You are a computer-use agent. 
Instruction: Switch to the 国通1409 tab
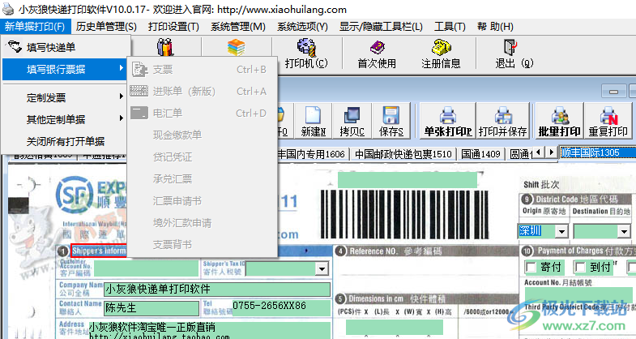click(480, 154)
